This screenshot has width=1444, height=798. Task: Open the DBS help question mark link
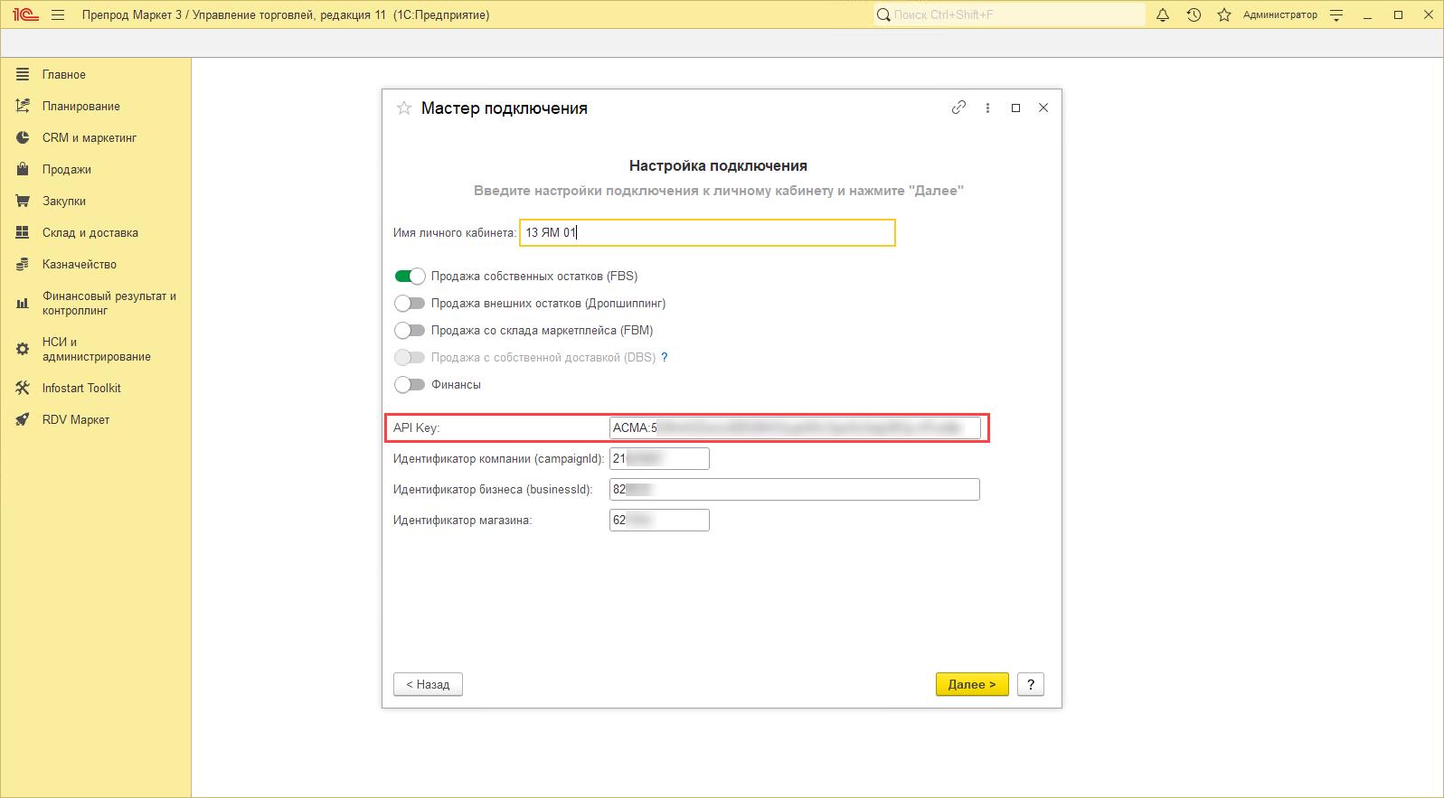(x=665, y=357)
